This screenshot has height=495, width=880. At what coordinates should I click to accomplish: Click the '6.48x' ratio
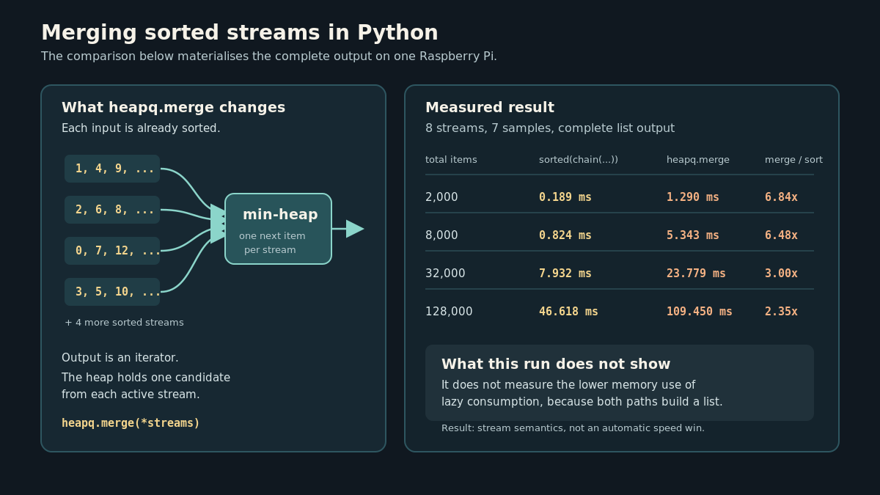click(x=781, y=235)
